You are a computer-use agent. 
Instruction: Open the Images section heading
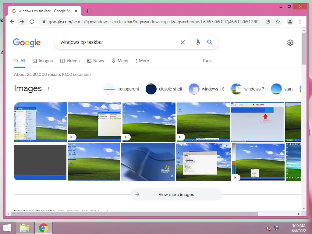click(x=28, y=89)
